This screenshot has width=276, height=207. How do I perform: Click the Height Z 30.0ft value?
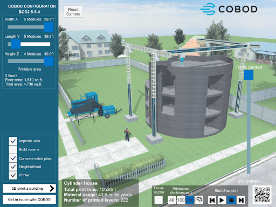coord(49,54)
